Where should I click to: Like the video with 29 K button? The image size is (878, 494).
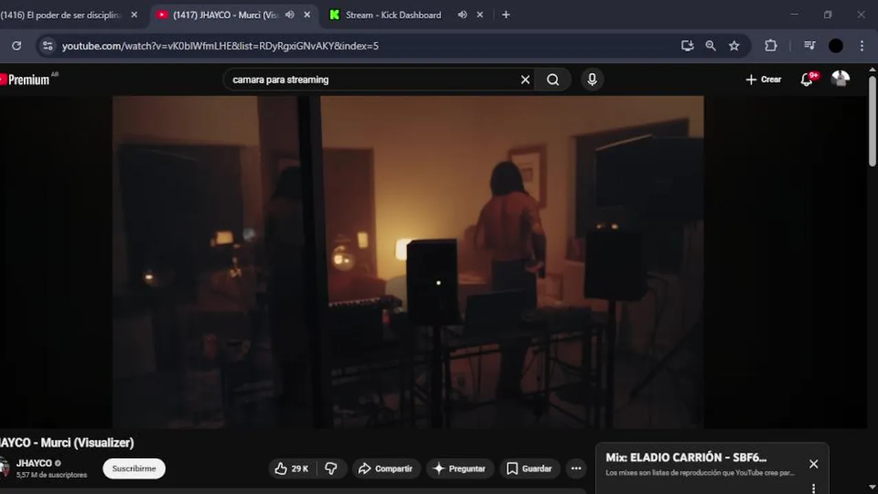pos(292,469)
